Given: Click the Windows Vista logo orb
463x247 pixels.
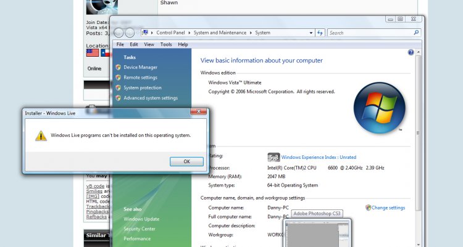Looking at the screenshot, I should [x=380, y=108].
